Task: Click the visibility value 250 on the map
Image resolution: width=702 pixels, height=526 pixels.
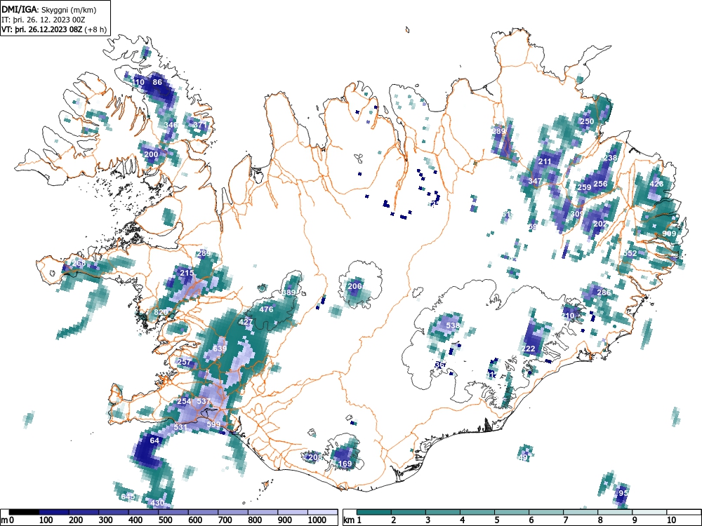Action: coord(586,121)
